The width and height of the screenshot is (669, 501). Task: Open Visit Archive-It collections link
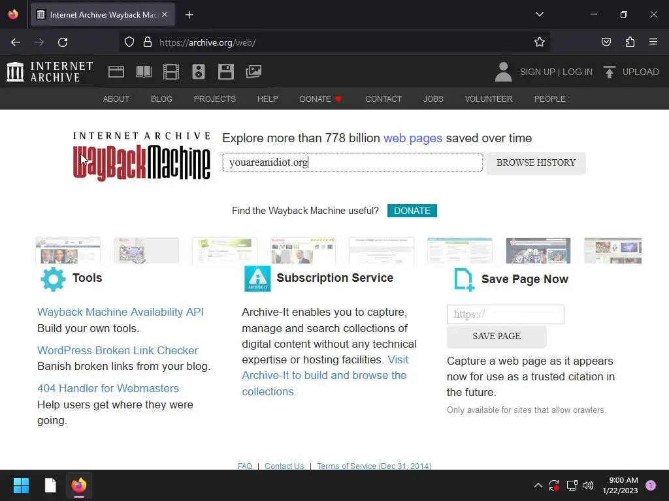pyautogui.click(x=325, y=375)
